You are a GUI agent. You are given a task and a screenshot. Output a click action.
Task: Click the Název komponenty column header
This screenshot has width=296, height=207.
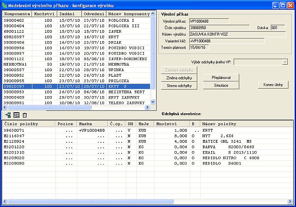coord(129,14)
